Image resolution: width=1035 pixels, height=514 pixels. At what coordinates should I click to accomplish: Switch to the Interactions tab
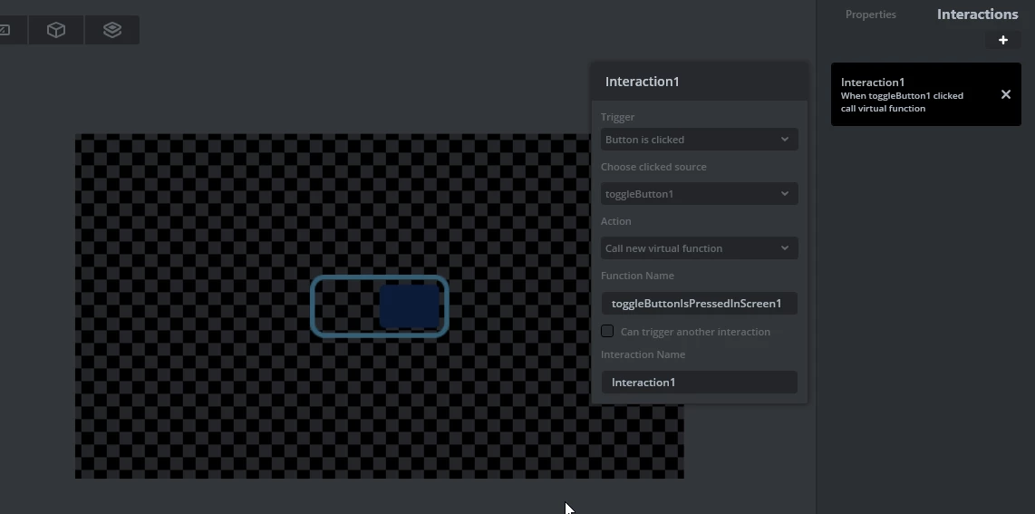(x=977, y=15)
